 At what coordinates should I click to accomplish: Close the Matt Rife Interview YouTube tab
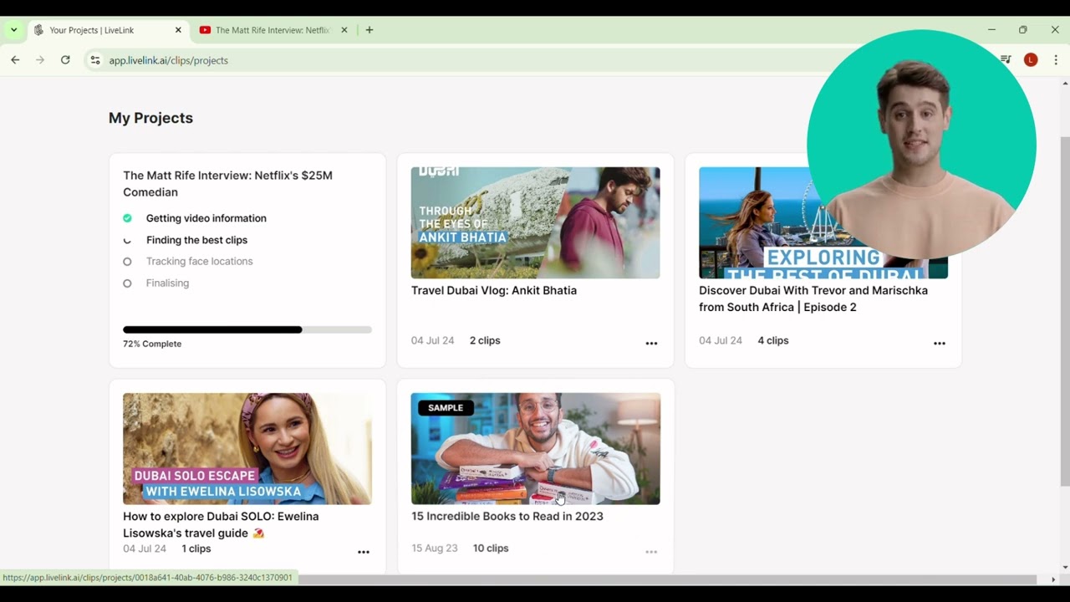(344, 30)
